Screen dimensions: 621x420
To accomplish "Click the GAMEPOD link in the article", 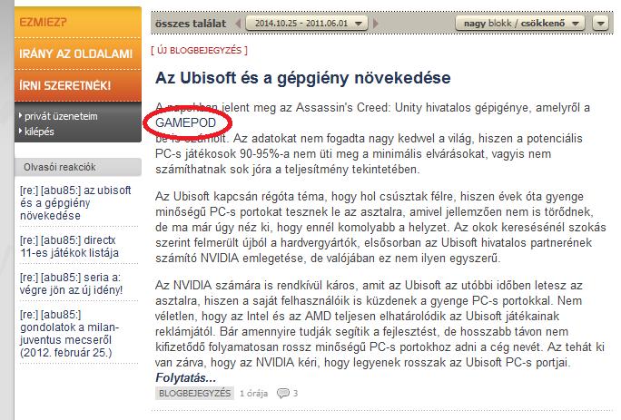I will [185, 122].
